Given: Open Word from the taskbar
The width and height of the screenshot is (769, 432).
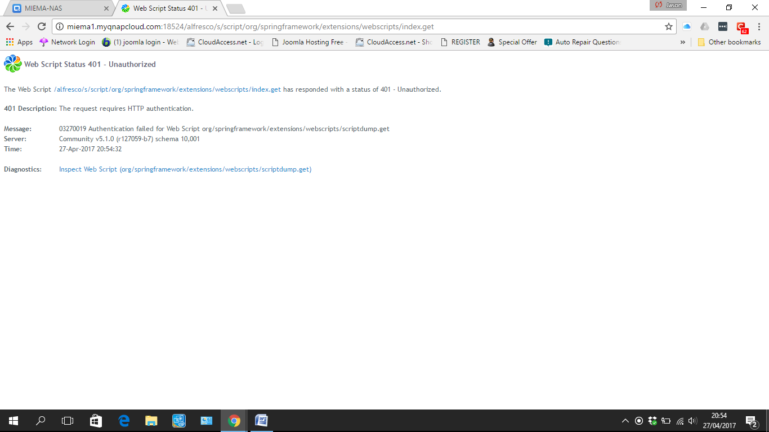Looking at the screenshot, I should click(x=261, y=421).
